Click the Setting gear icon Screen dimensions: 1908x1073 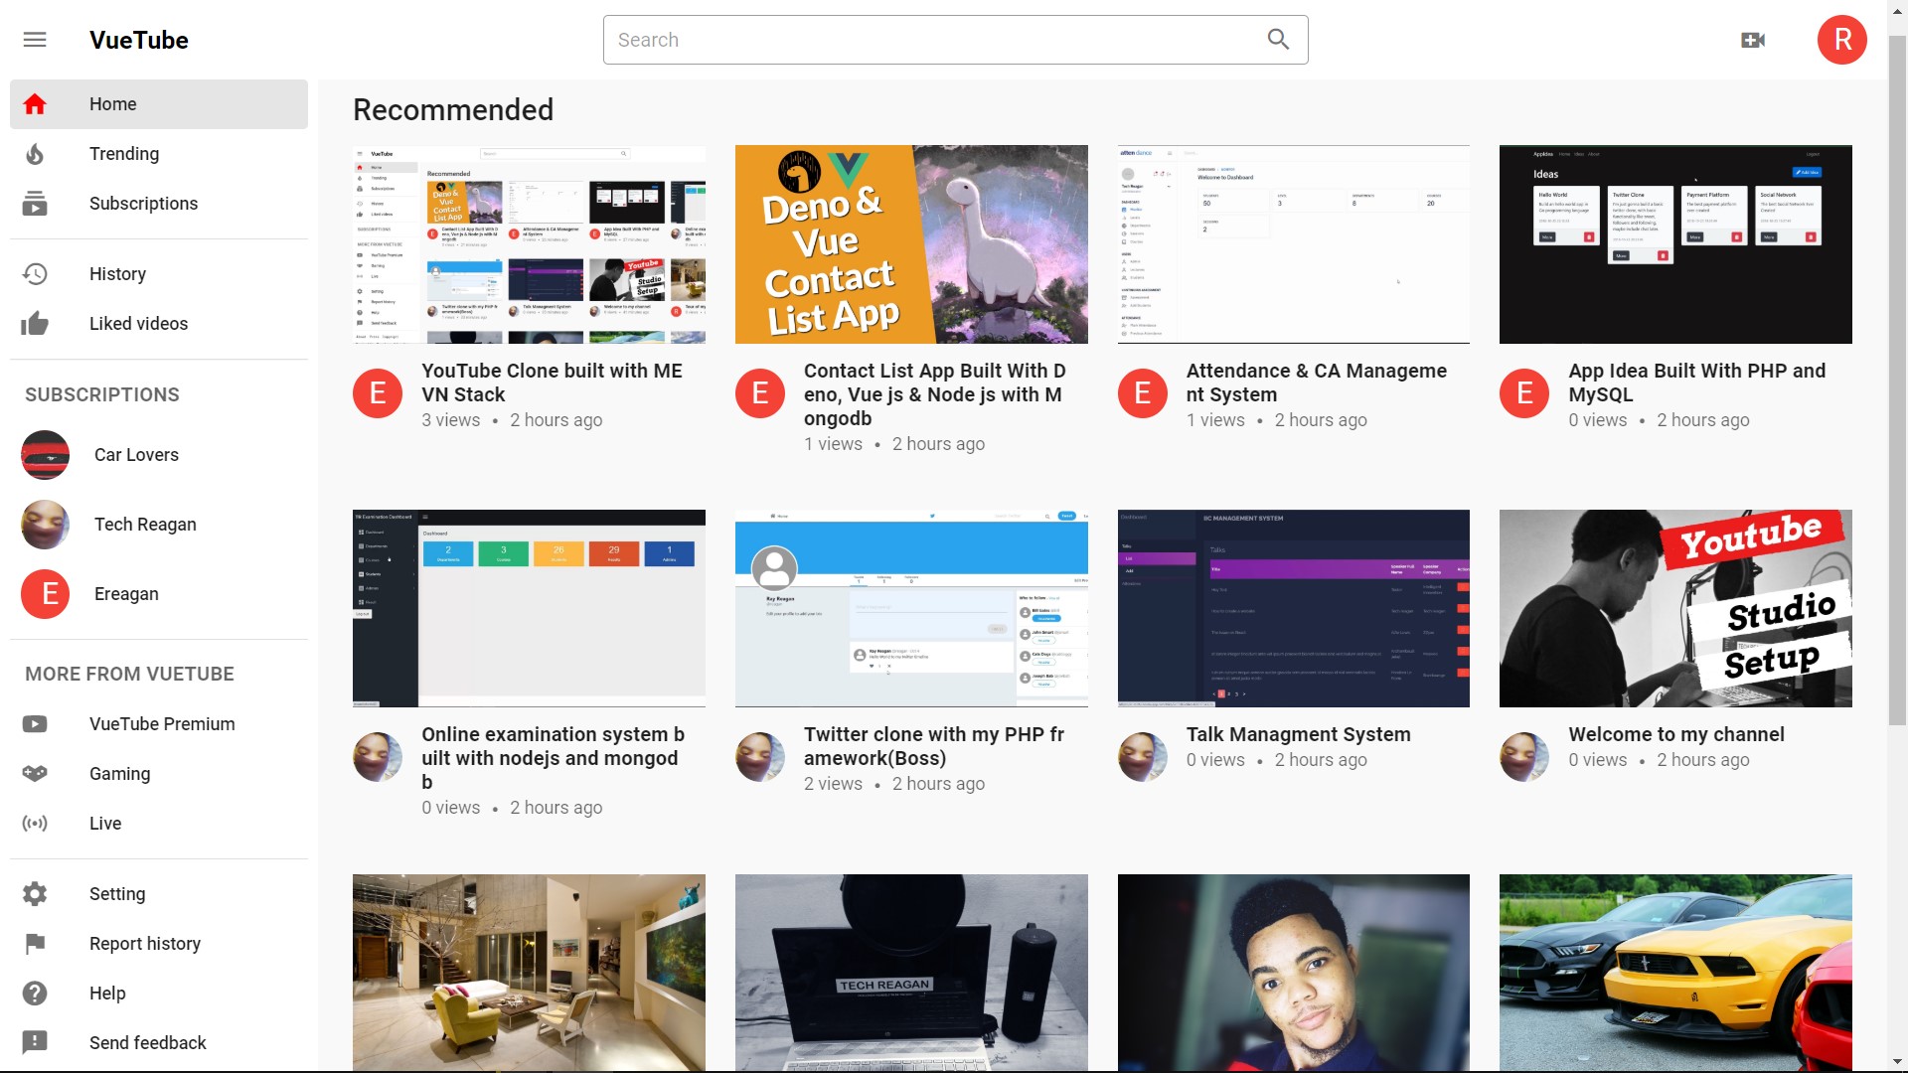pos(35,894)
